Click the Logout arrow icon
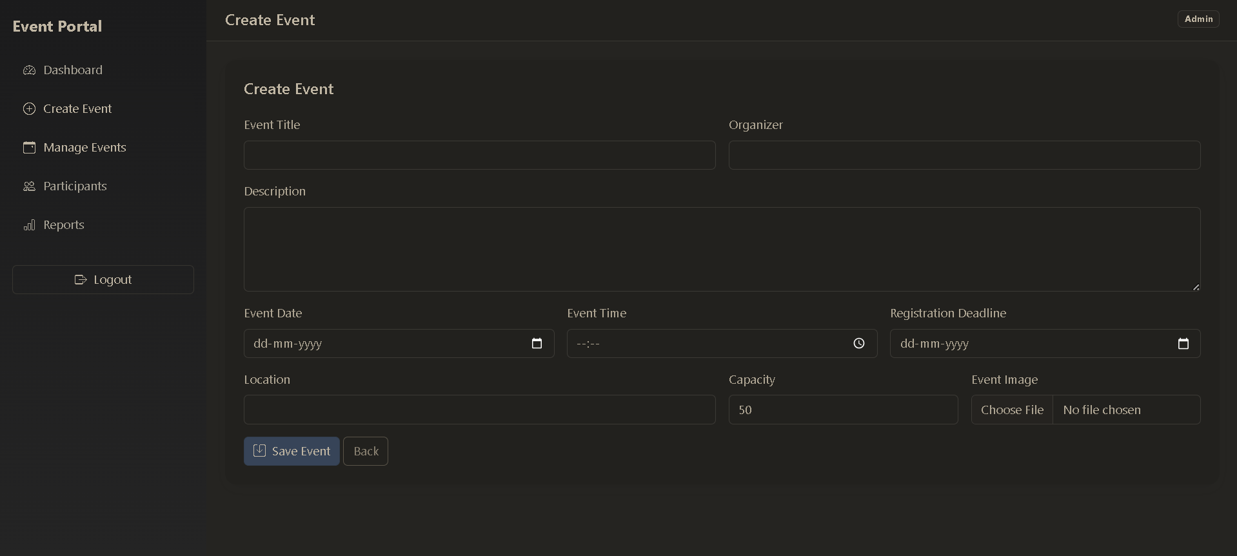The height and width of the screenshot is (556, 1237). click(81, 280)
